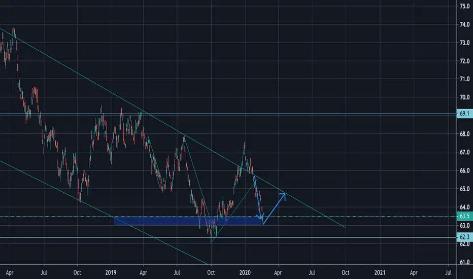Select the 63.0 price axis label
473x279 pixels.
tap(464, 225)
